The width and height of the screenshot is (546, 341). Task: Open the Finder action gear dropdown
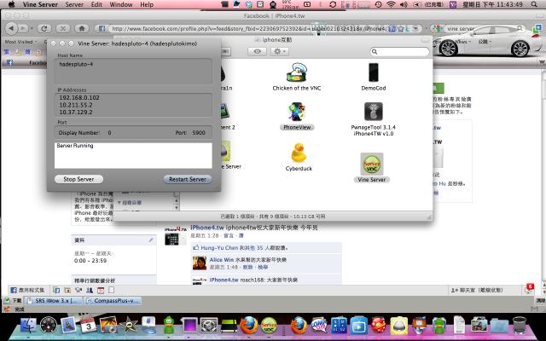pyautogui.click(x=279, y=51)
